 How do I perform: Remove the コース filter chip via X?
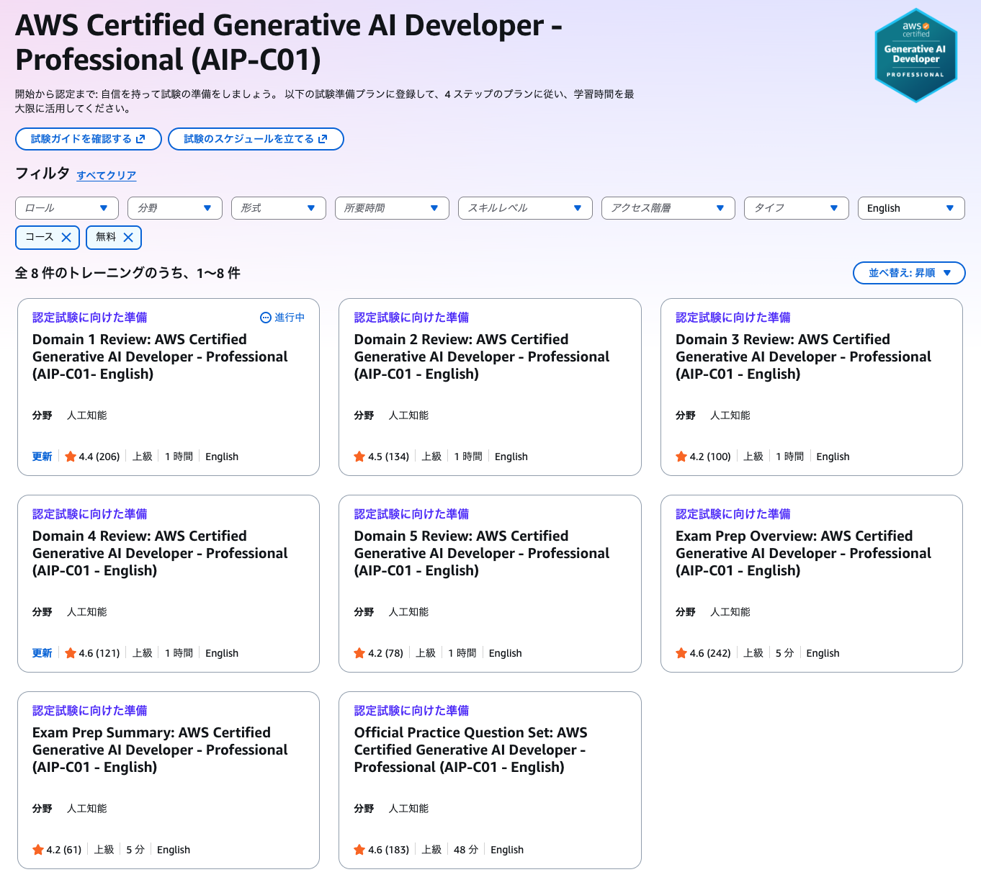point(66,237)
